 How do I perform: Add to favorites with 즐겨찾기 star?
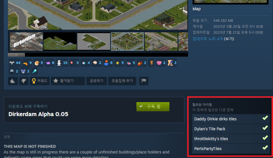68,81
